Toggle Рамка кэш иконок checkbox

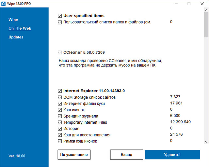(x=59, y=141)
